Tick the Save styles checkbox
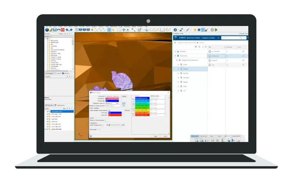Viewport: 293px width, 183px height. (99, 130)
